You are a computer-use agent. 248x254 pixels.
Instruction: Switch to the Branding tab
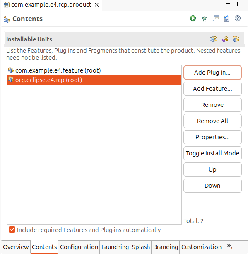[166, 247]
